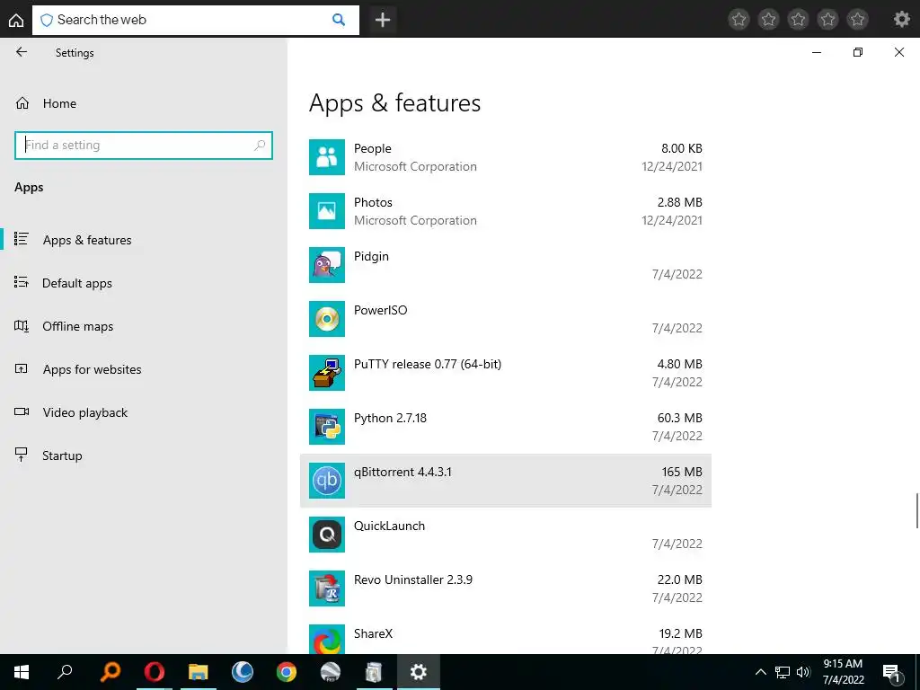
Task: Click the third star bookmark slot
Action: click(x=798, y=20)
